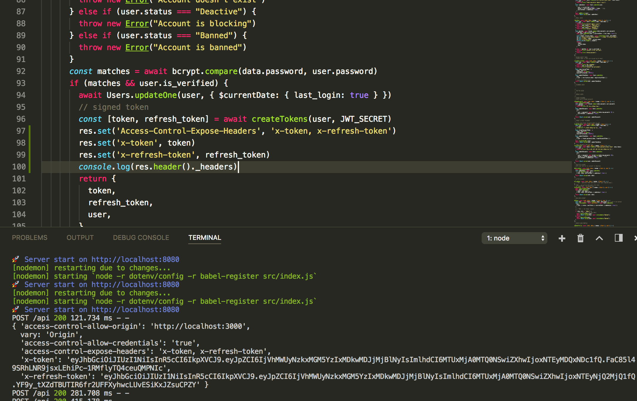
Task: Open localhost:8080 link in last Server start line
Action: point(135,310)
